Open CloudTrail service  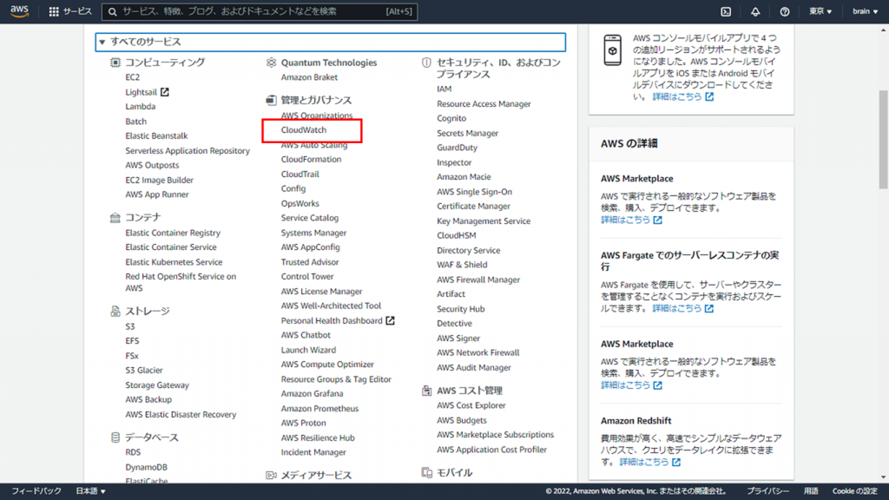[x=300, y=174]
